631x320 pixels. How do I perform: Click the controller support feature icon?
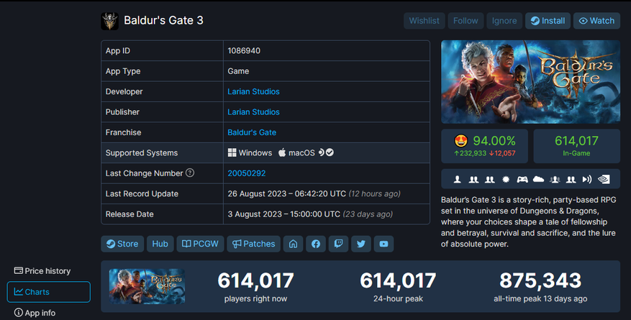[x=522, y=179]
